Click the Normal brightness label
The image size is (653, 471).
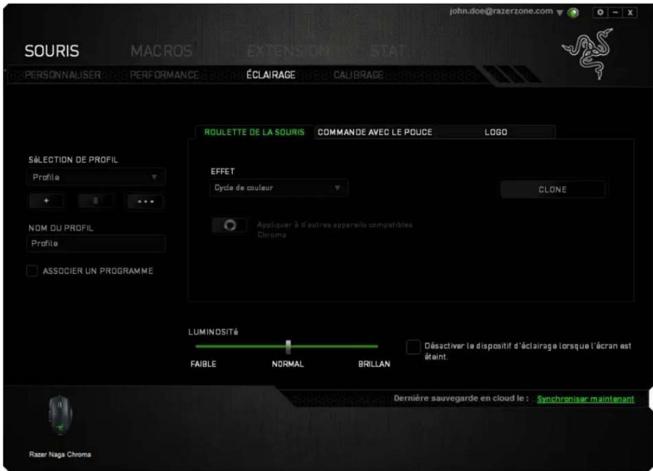[288, 364]
